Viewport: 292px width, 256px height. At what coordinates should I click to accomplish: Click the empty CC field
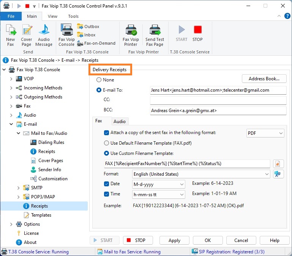pos(218,100)
